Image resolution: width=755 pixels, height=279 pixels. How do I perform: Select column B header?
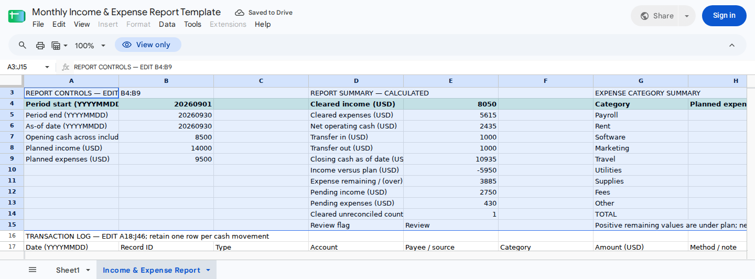[166, 81]
